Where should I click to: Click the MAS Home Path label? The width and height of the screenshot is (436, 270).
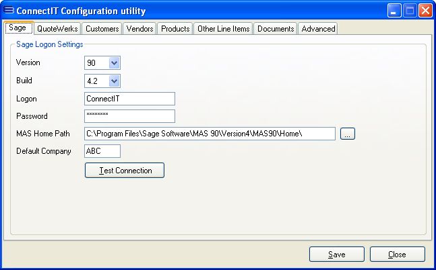43,134
